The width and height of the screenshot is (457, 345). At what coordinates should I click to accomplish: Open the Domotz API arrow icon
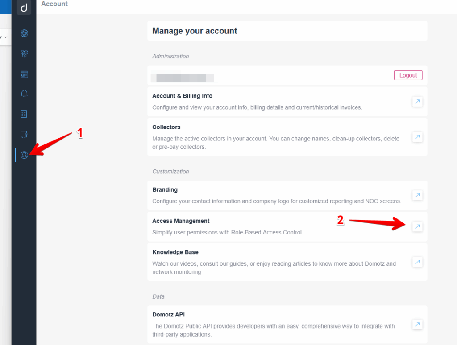click(x=417, y=324)
